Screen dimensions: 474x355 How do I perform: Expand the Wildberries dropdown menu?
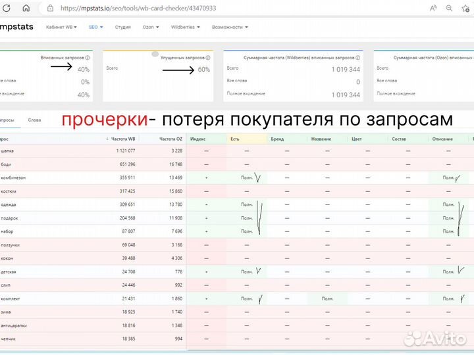click(185, 27)
